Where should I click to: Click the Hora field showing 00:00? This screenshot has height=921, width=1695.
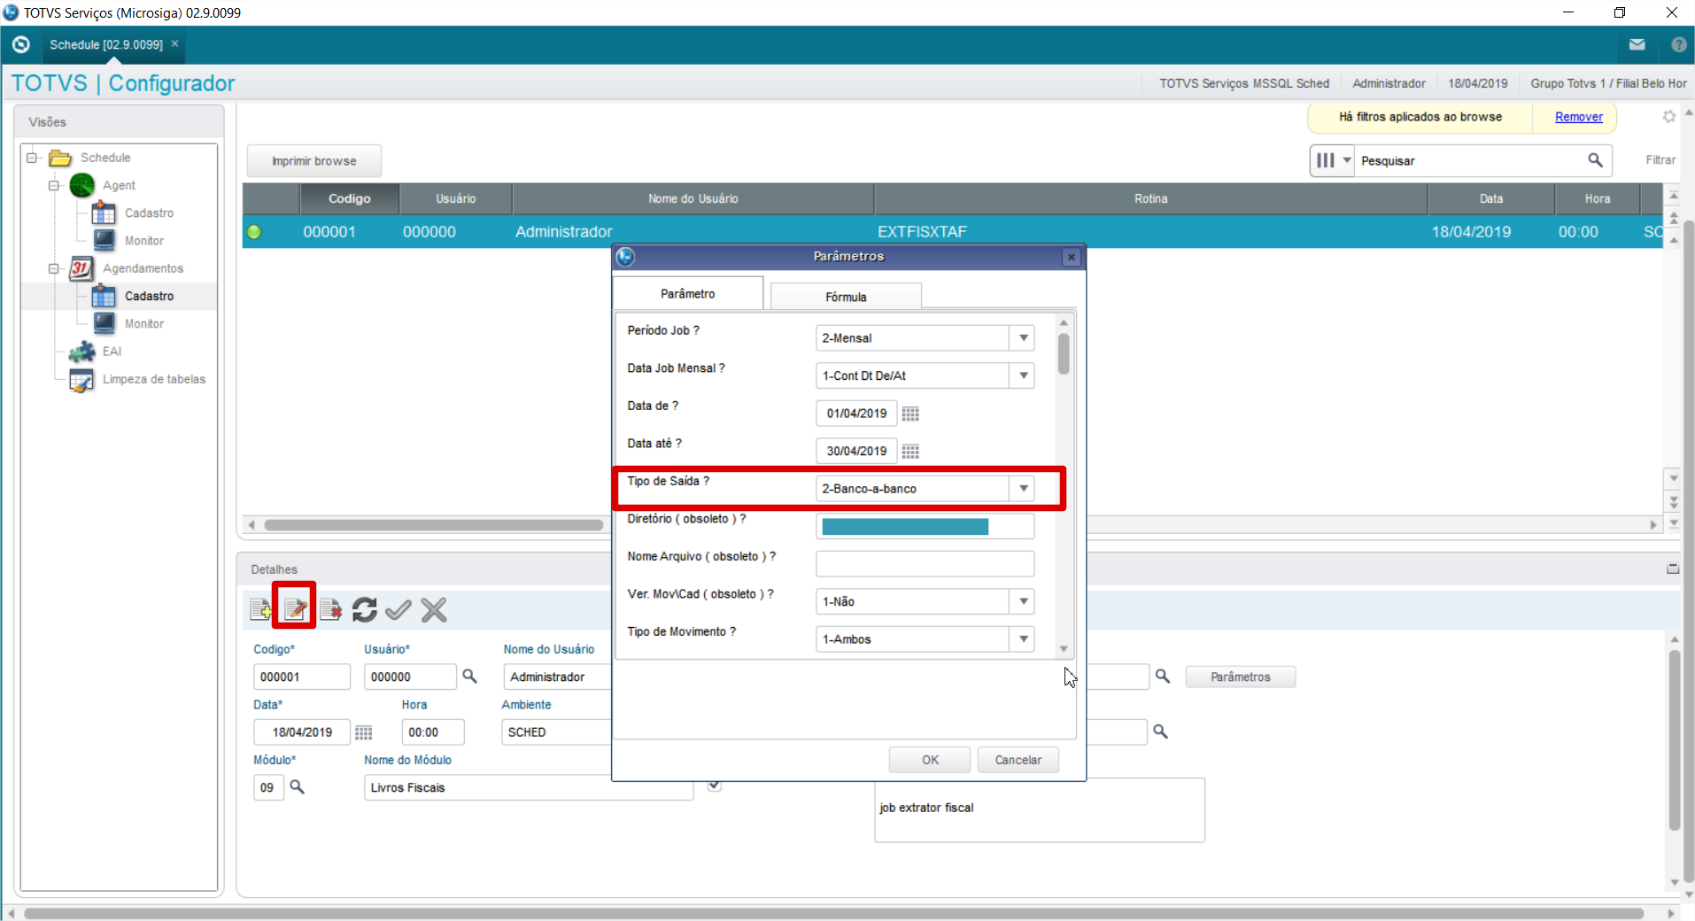pos(432,732)
